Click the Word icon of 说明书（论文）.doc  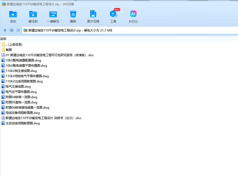[3, 118]
